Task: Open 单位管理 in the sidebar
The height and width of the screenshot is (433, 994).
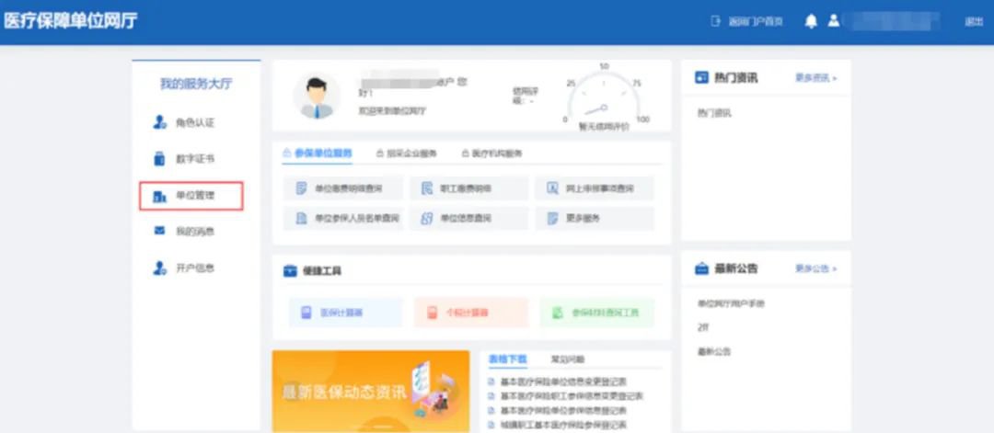Action: (x=191, y=196)
